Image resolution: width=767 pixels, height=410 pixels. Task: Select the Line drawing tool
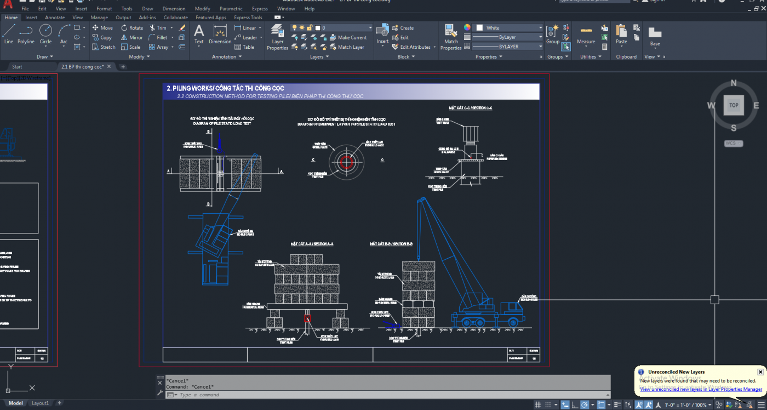click(9, 34)
